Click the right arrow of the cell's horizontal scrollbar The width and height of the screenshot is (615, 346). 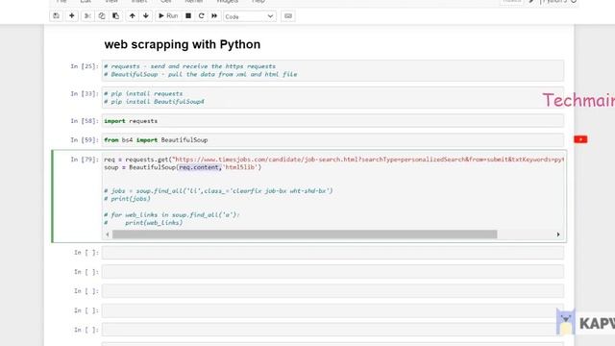tap(558, 235)
